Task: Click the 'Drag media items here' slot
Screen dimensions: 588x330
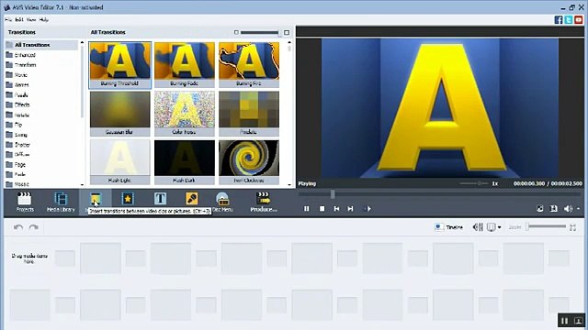Action: (29, 258)
